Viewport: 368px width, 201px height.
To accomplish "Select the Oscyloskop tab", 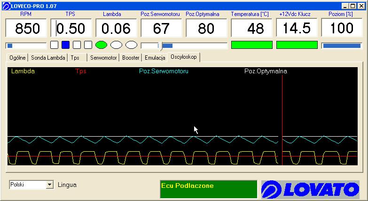I will [x=184, y=57].
